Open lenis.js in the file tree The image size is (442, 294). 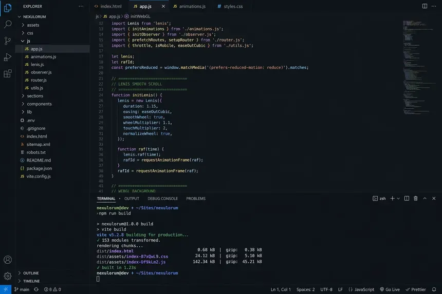53,65
